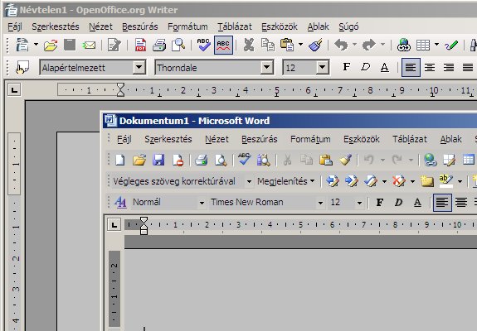This screenshot has width=477, height=331.
Task: Expand the Alapértelmezett paragraph style dropdown
Action: click(x=139, y=67)
